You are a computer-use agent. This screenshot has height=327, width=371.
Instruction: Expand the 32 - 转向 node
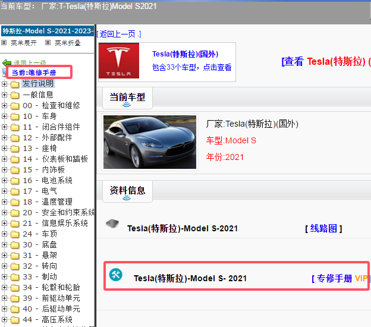[x=4, y=266]
